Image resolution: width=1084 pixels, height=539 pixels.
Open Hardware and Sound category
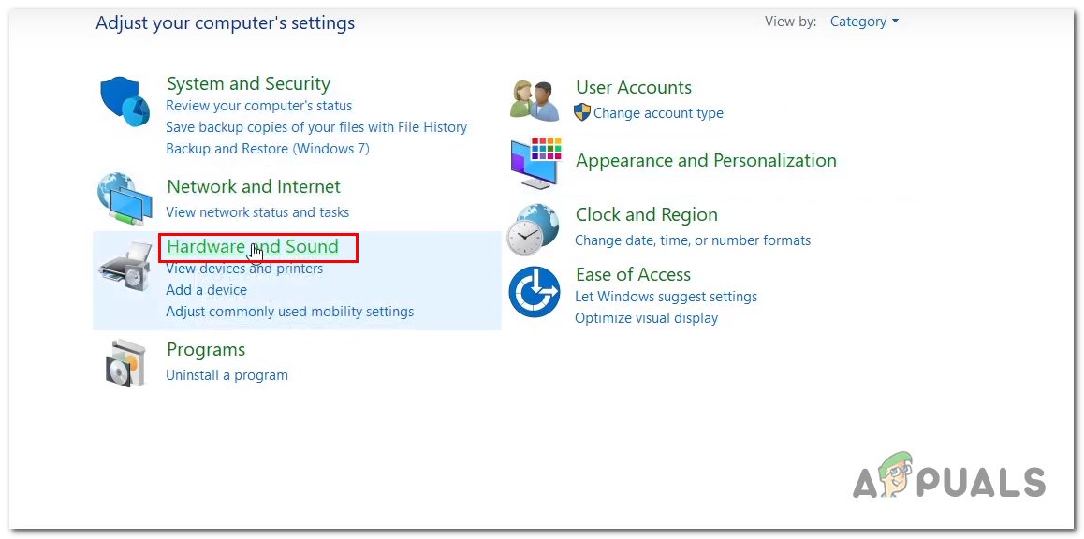tap(253, 247)
